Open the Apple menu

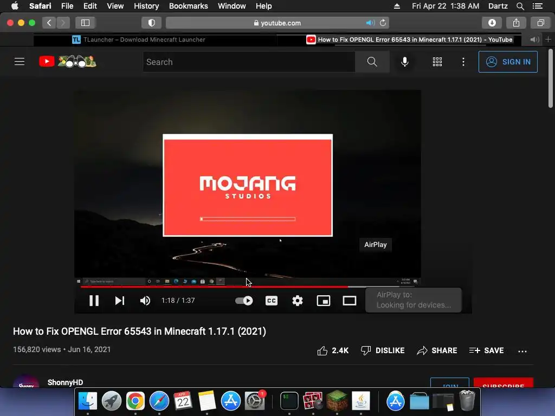point(15,6)
